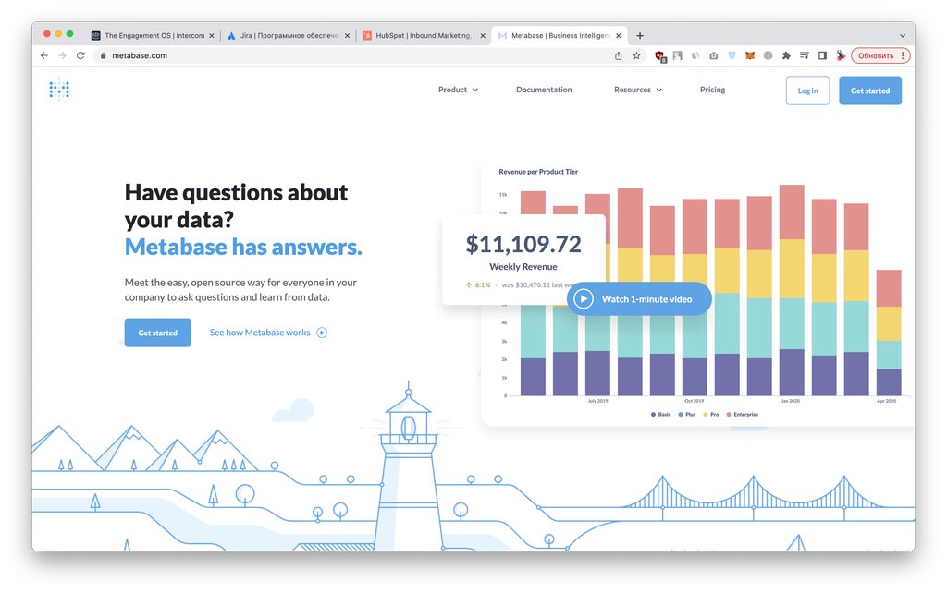Click the Plus legend entry in chart
Viewport: 947px width, 593px height.
click(687, 415)
